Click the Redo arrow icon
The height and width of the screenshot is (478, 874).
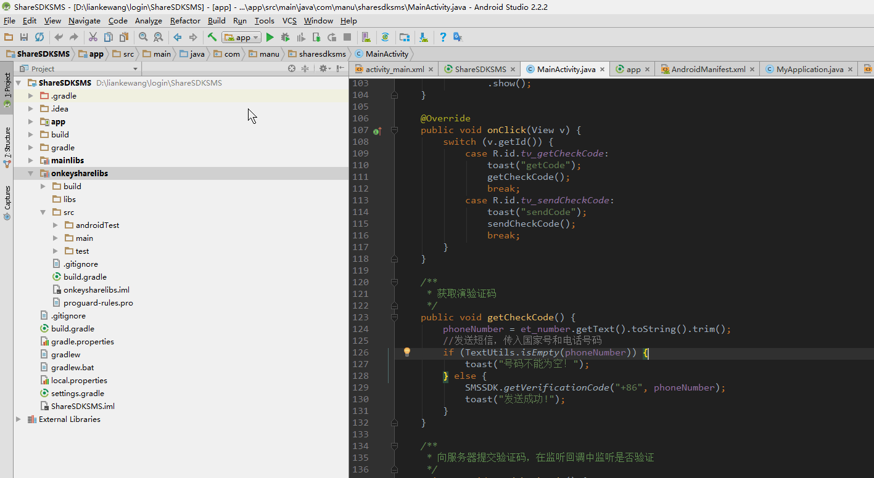[73, 38]
